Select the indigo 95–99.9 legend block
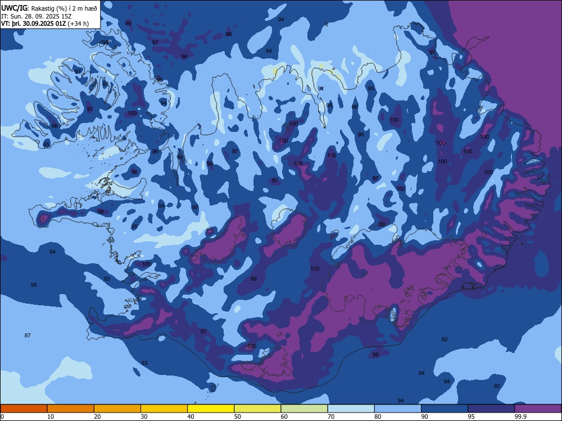 click(491, 409)
